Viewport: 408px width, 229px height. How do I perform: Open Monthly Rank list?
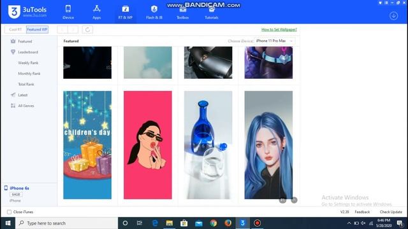tap(29, 74)
